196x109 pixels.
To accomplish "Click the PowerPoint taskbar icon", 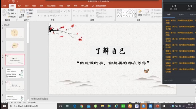I will [x=157, y=106].
